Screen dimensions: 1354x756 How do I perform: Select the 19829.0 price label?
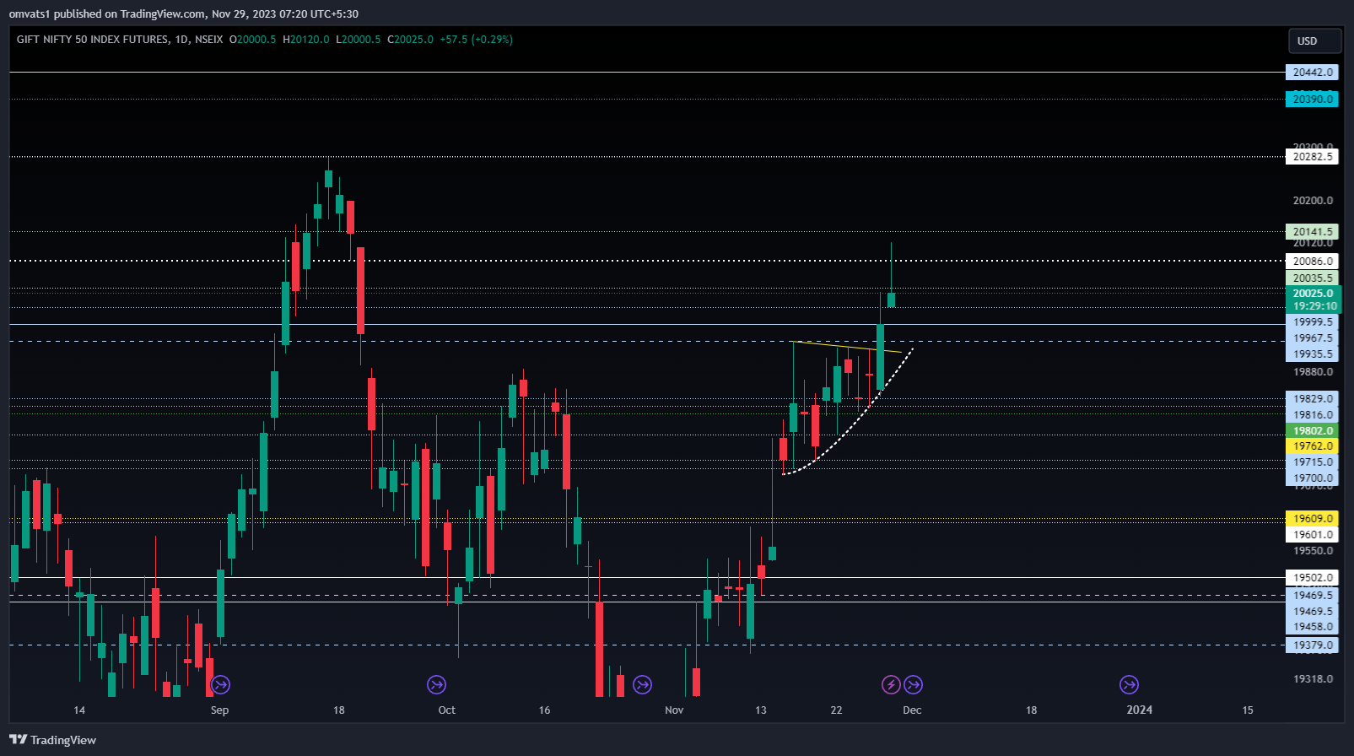point(1312,399)
